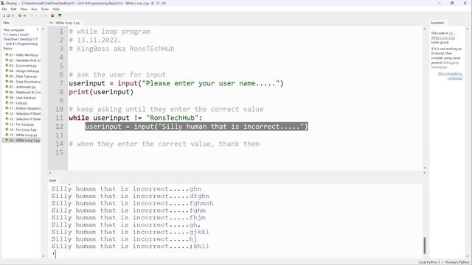Open the Run menu
The height and width of the screenshot is (265, 472).
tap(35, 10)
